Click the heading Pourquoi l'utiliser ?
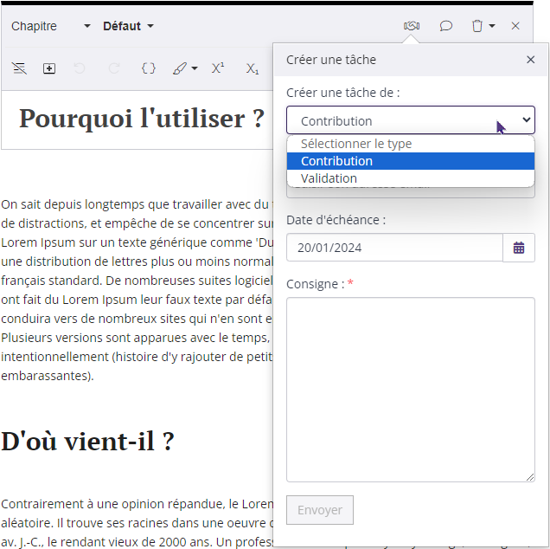The width and height of the screenshot is (550, 549). (x=142, y=119)
